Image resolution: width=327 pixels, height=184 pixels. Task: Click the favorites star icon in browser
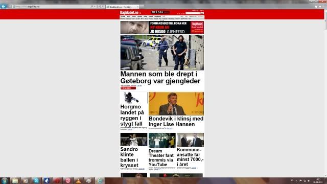coord(320,7)
